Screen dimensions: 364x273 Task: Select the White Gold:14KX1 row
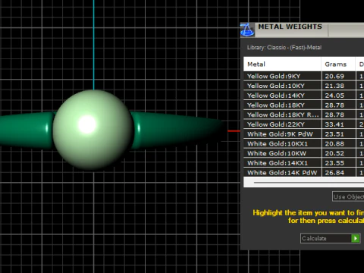click(303, 163)
